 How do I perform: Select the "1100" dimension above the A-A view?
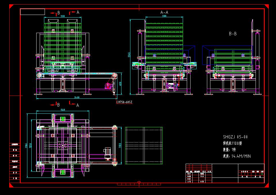click(x=164, y=16)
